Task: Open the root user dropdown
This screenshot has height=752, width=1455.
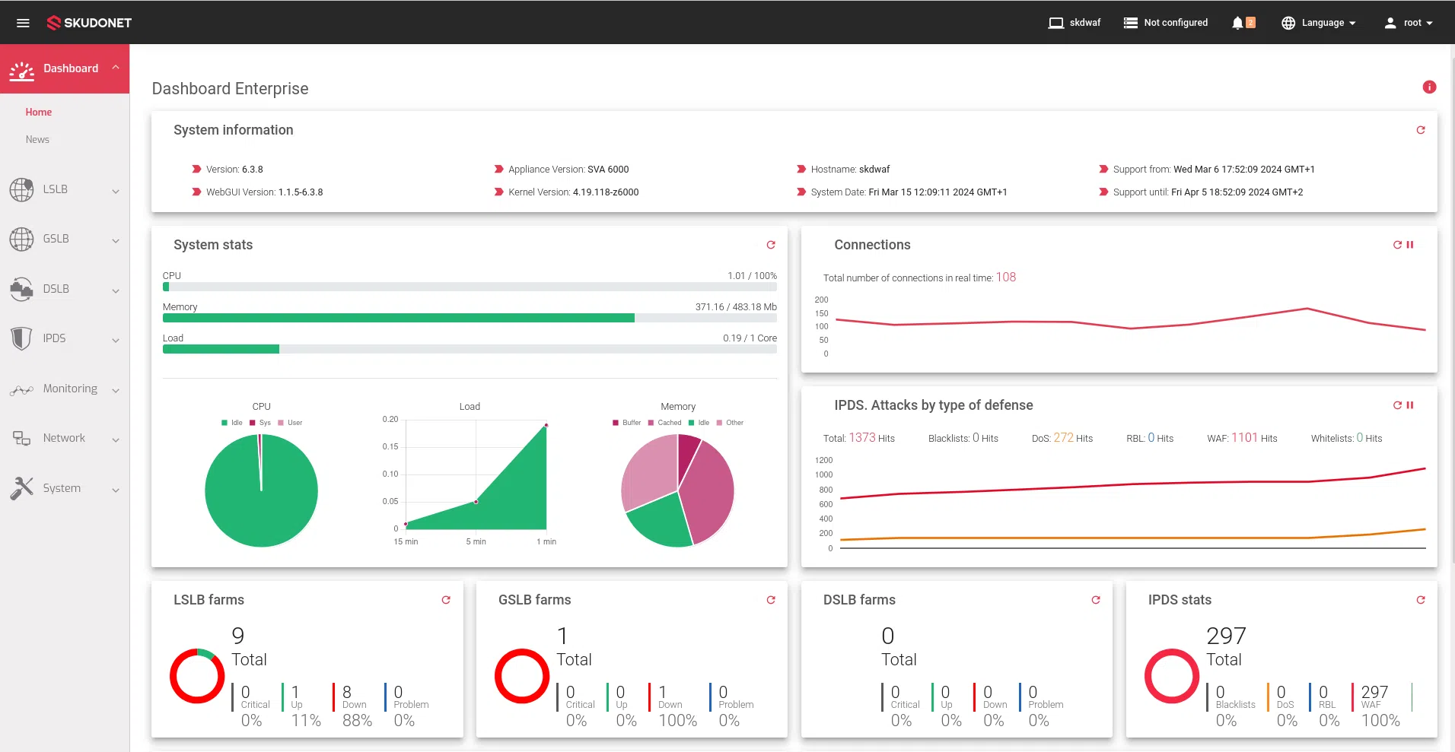Action: point(1408,23)
